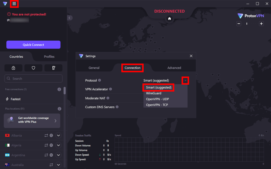
Task: Switch to the General settings tab
Action: [94, 68]
